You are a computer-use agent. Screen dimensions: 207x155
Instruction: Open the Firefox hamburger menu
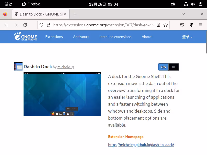coord(201,25)
